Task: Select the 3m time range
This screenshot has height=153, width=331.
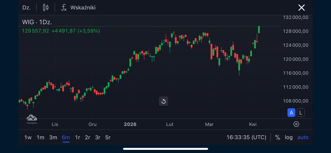Action: pos(53,137)
